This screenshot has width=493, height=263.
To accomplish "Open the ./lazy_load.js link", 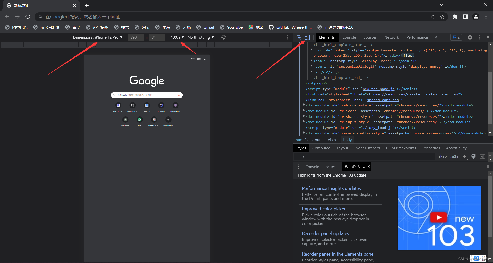I will tap(377, 128).
